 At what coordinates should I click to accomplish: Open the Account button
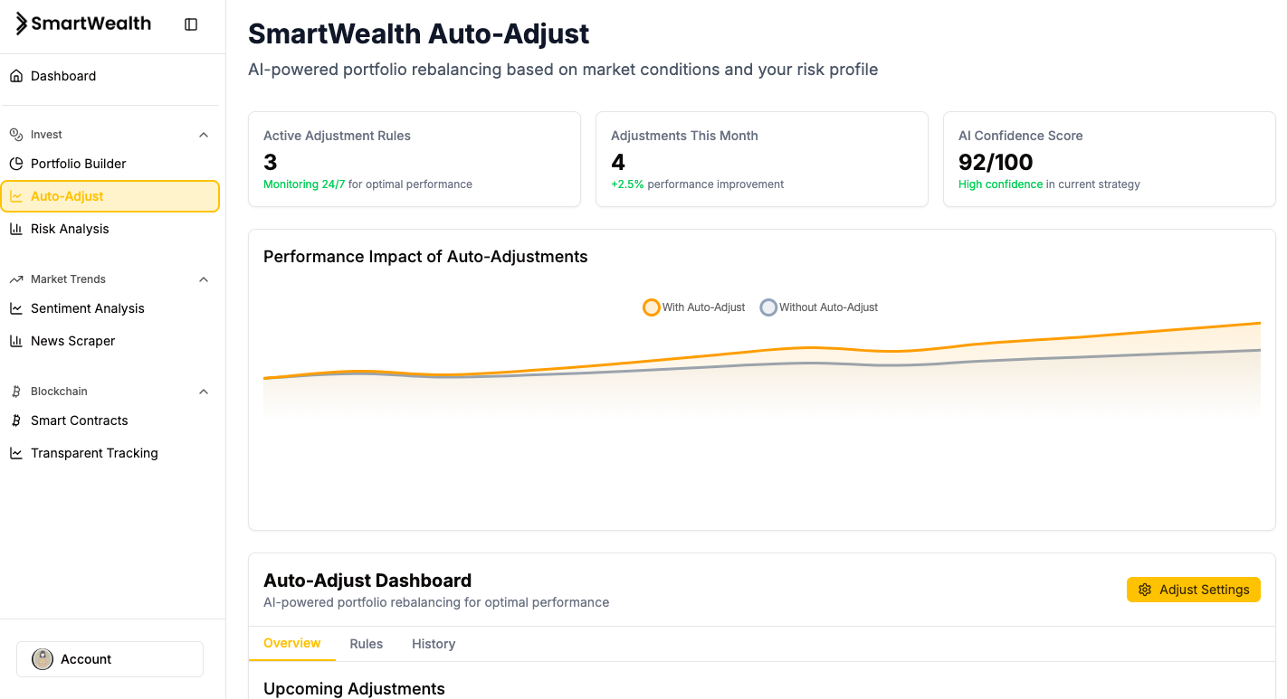[110, 659]
